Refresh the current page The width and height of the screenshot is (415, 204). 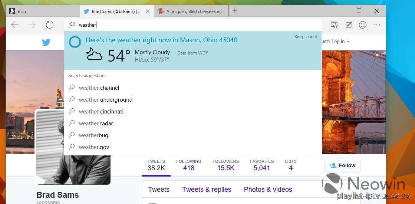tap(49, 25)
